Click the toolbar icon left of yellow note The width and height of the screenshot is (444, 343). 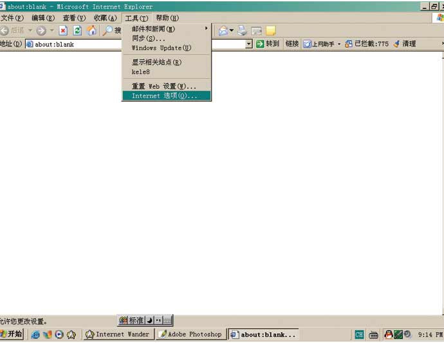(x=257, y=31)
